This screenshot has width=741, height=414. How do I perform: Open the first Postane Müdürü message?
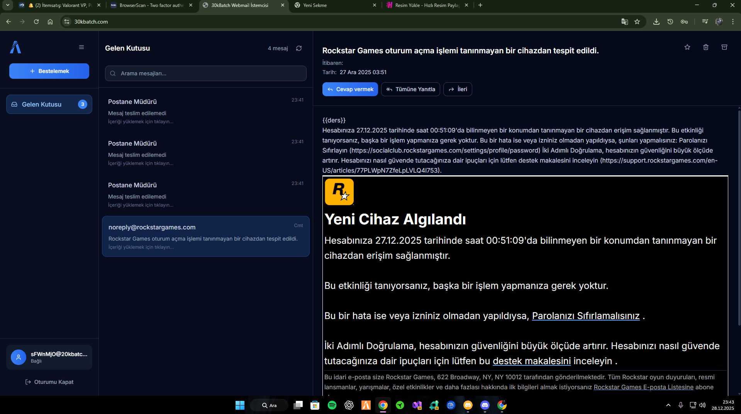[206, 111]
